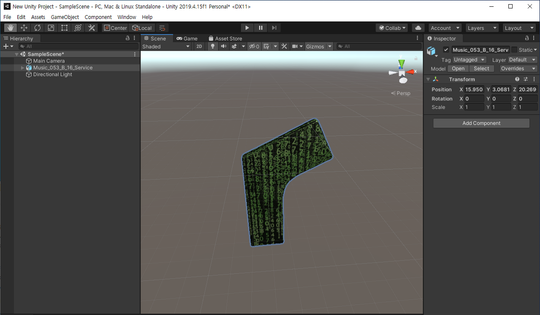Open the GameObject menu
Viewport: 540px width, 315px height.
pos(65,17)
